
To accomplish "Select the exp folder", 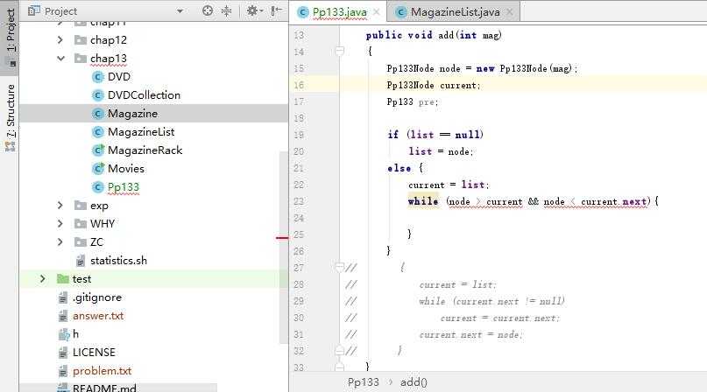I will pos(99,206).
